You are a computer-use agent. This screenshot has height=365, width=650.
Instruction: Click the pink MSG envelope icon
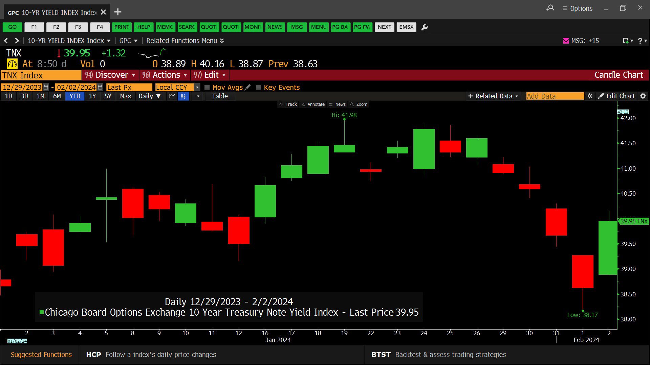tap(566, 41)
